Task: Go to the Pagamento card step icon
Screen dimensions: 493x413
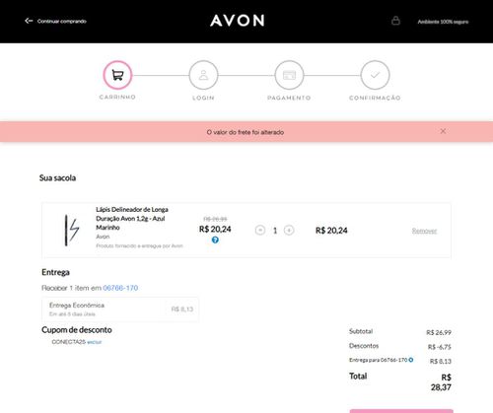Action: click(x=289, y=75)
